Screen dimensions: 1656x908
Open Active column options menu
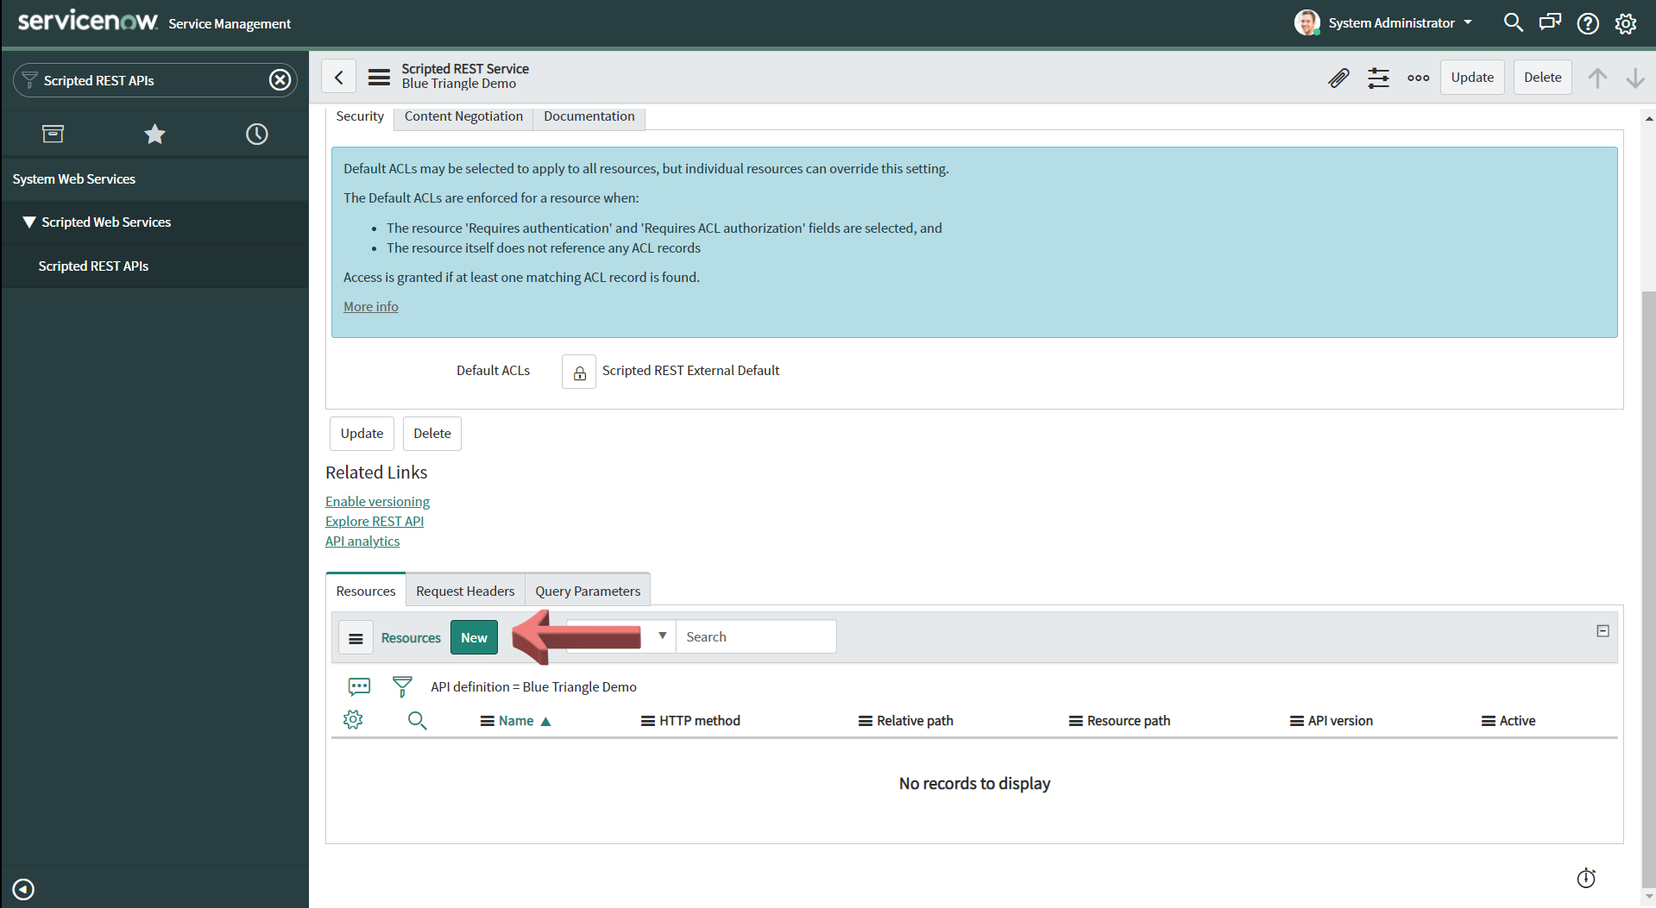click(1488, 721)
